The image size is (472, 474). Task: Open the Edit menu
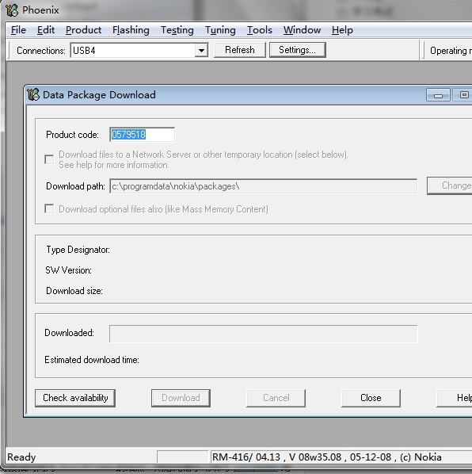tap(46, 30)
